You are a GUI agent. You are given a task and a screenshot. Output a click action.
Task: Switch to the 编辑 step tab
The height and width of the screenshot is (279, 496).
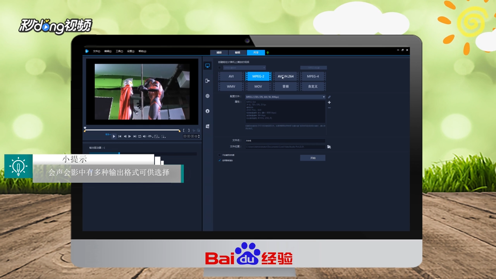tap(237, 52)
